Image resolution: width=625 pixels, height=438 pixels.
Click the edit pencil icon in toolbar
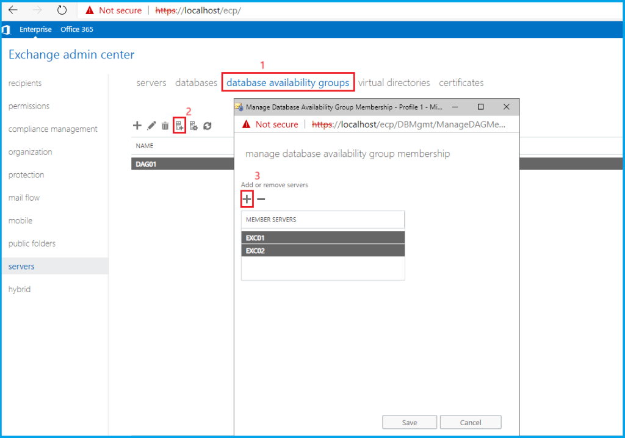152,126
